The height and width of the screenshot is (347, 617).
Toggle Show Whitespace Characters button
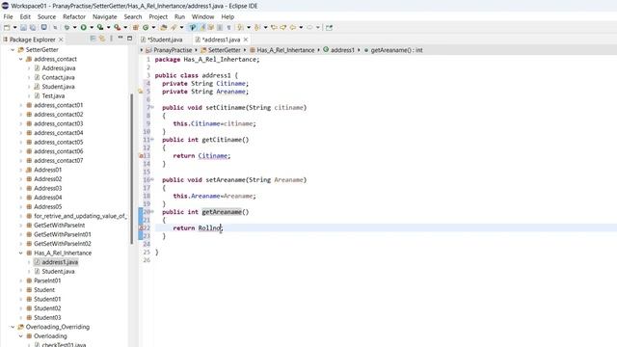(228, 28)
